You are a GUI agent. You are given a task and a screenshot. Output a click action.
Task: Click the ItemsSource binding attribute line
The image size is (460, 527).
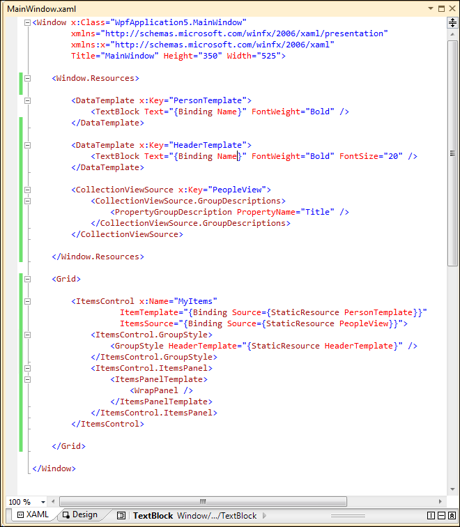pyautogui.click(x=263, y=323)
